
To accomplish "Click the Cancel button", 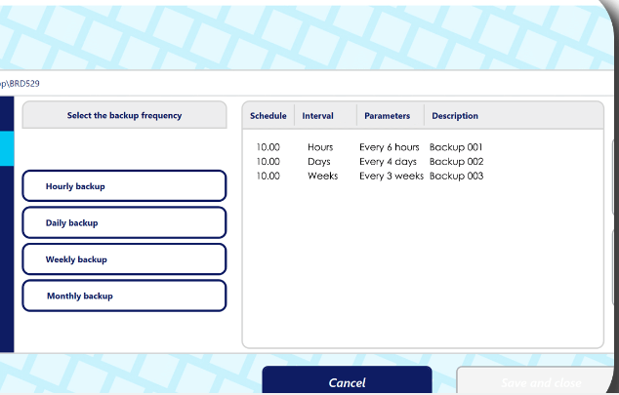I will [347, 380].
